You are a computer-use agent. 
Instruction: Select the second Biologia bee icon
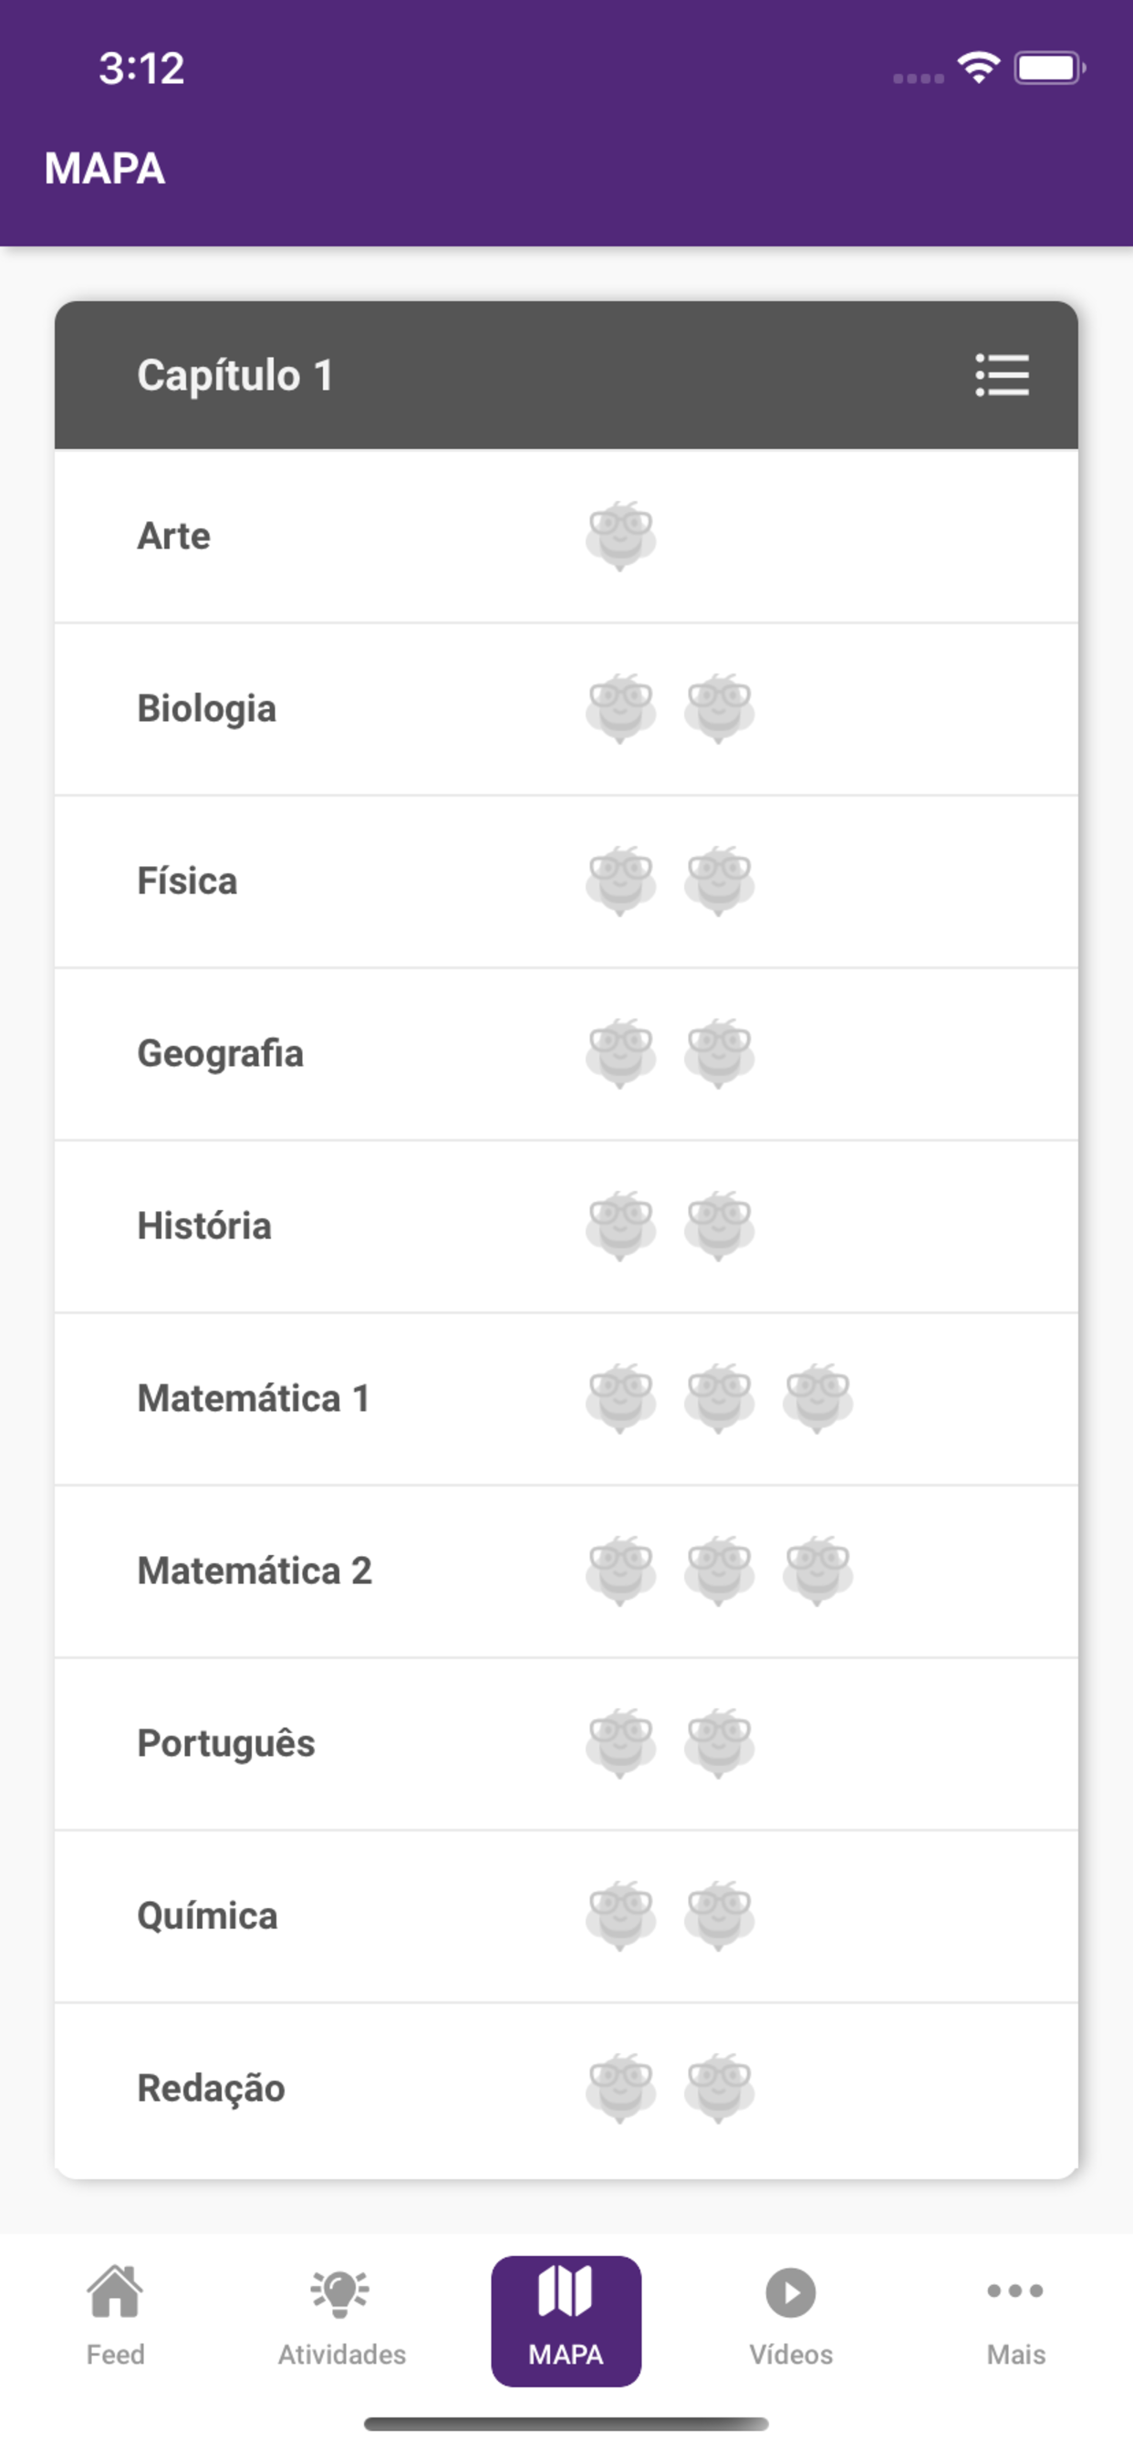[719, 708]
